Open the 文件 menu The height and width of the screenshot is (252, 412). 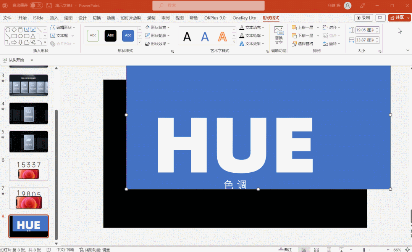click(7, 18)
